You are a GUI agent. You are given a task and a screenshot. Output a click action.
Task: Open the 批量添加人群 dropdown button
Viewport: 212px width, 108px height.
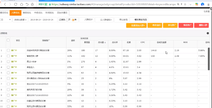coord(136,25)
